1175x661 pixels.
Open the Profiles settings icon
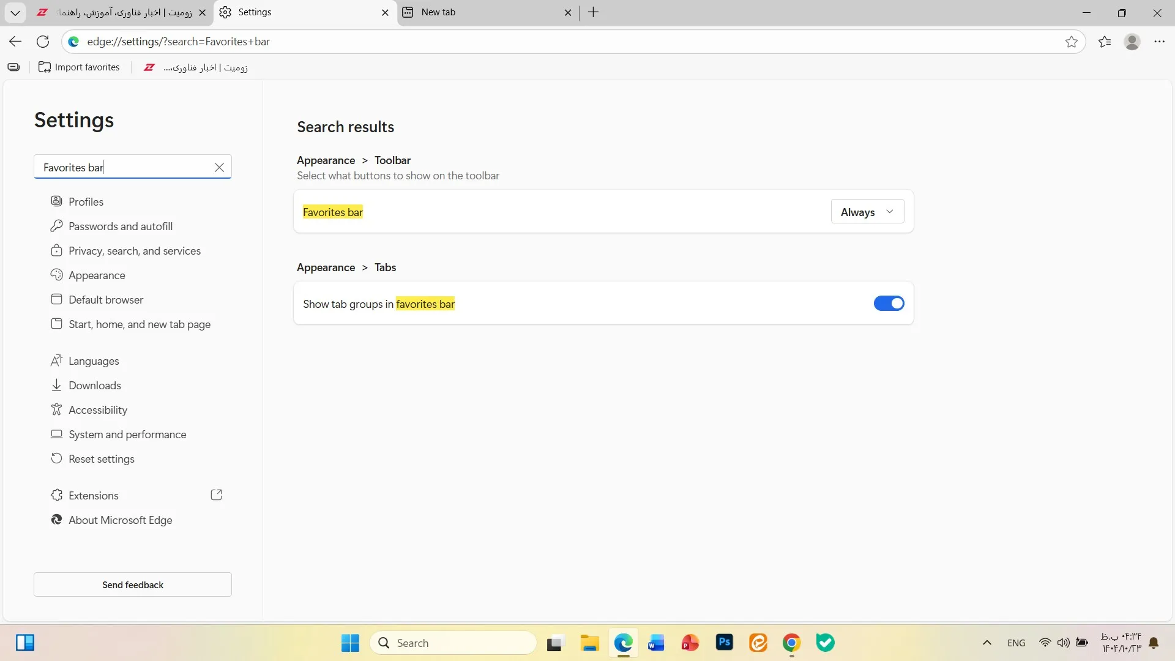pyautogui.click(x=56, y=201)
